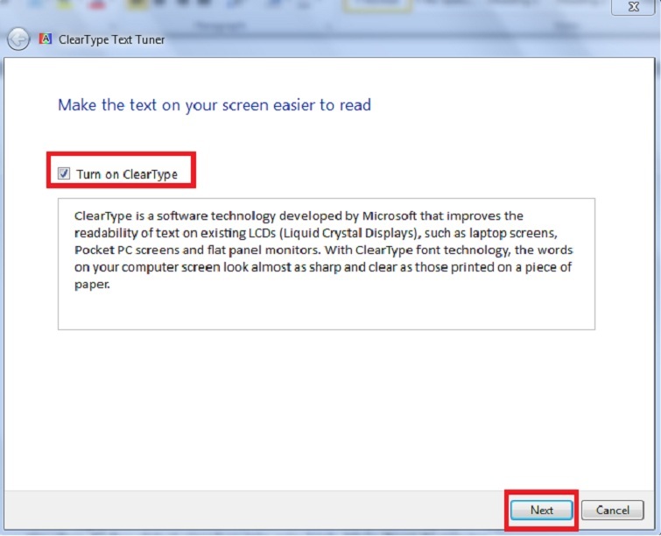
Task: Click the "Turn on ClearType" label text
Action: [127, 174]
